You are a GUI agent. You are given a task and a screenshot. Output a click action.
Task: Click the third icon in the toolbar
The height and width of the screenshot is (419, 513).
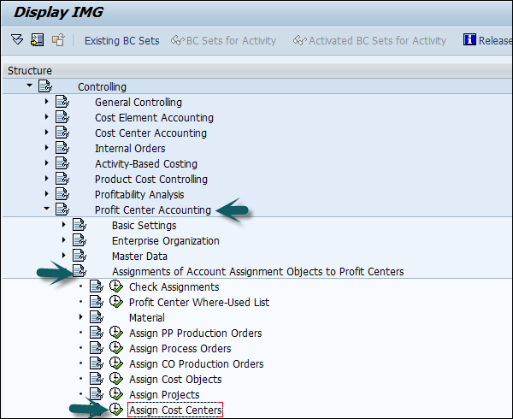tap(57, 40)
